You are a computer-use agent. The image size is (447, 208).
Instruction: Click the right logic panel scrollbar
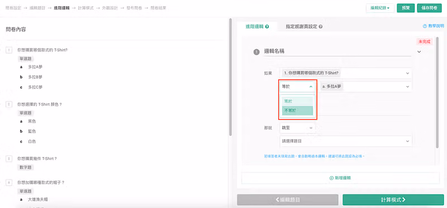[x=438, y=93]
